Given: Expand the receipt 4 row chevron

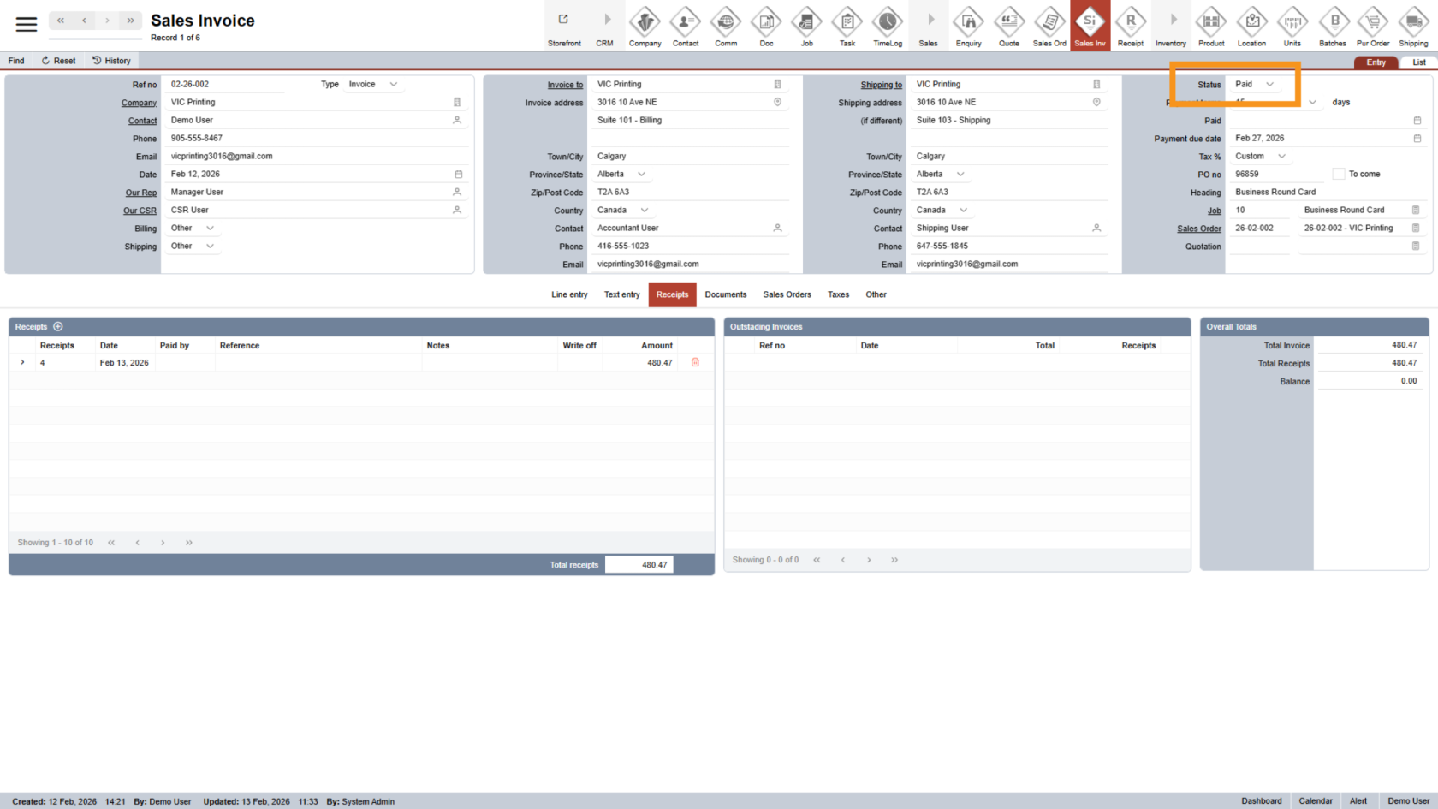Looking at the screenshot, I should tap(22, 363).
